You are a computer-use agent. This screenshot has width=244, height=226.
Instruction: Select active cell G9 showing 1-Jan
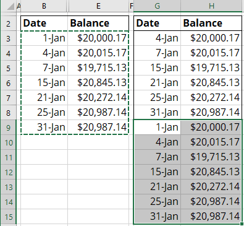[x=158, y=128]
